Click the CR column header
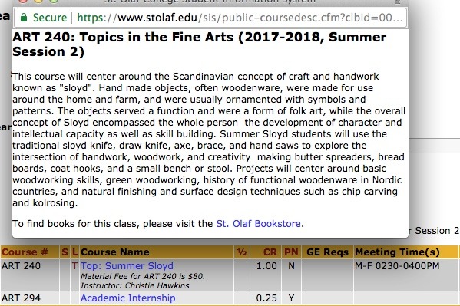The width and height of the screenshot is (460, 306). point(270,252)
